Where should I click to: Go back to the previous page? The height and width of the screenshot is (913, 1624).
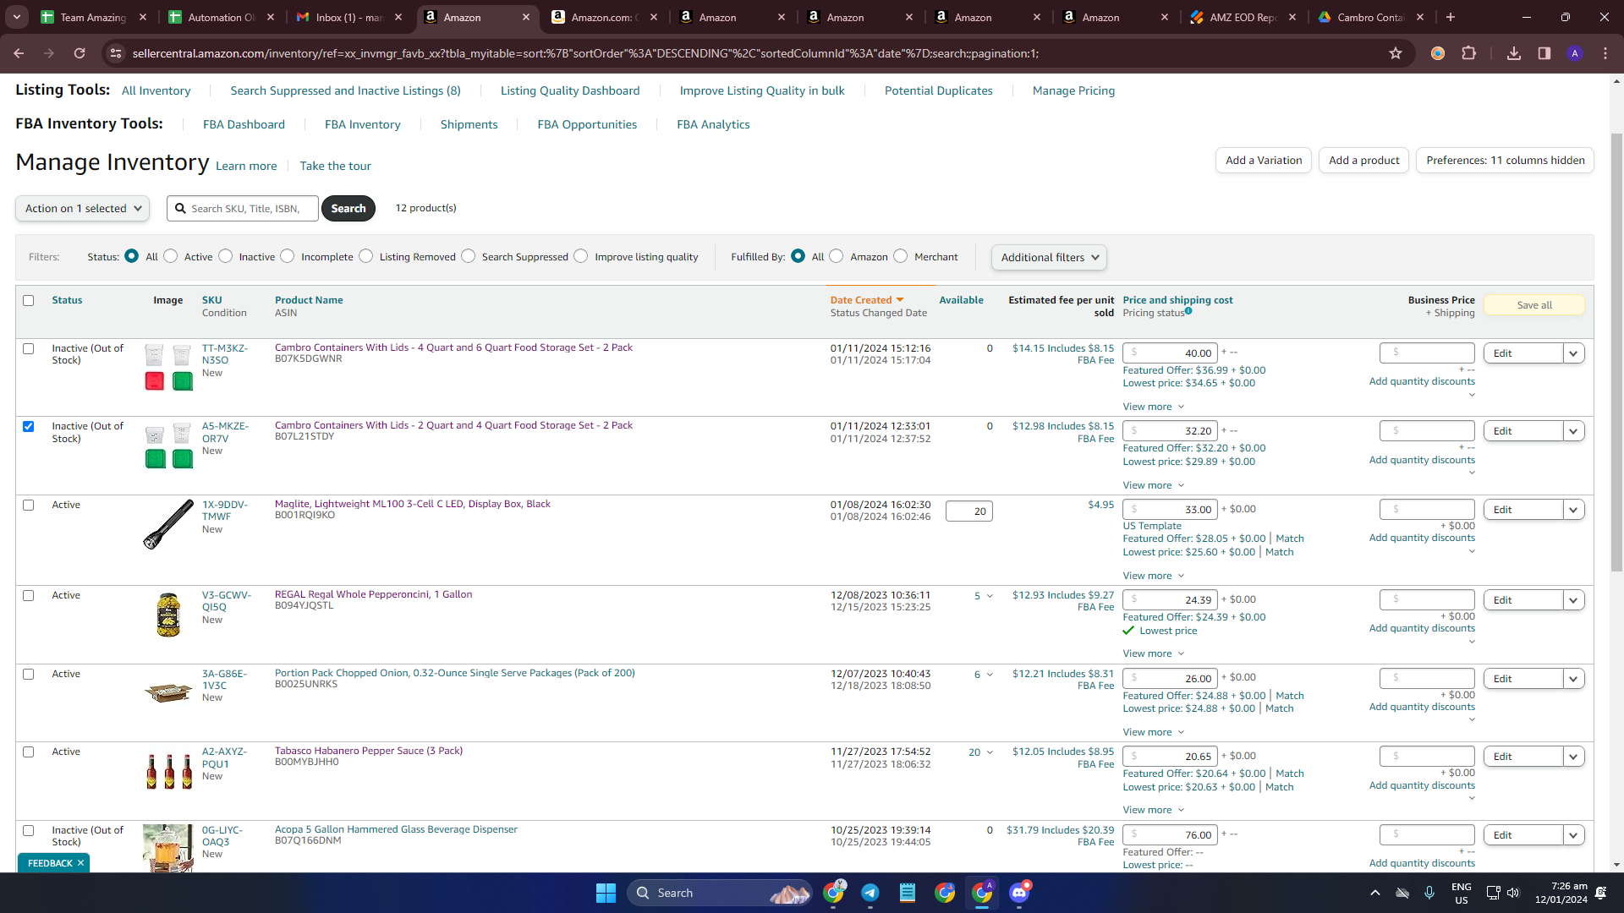pos(19,53)
